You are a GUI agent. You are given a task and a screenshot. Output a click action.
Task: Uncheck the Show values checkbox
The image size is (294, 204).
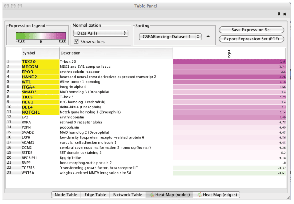[x=76, y=41]
